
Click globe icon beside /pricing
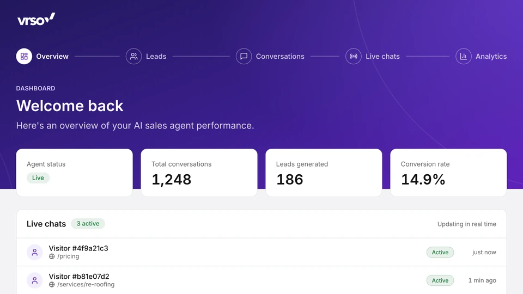pyautogui.click(x=52, y=256)
